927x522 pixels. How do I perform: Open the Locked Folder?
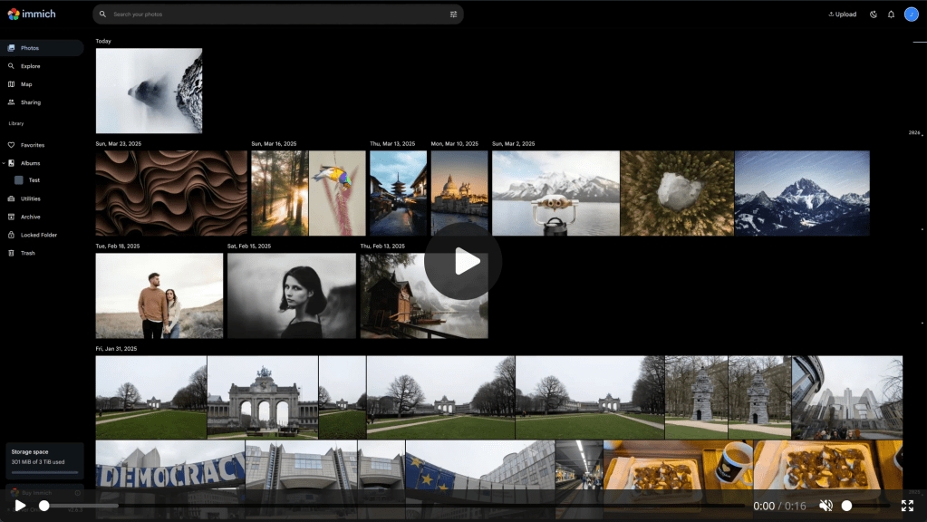(39, 235)
